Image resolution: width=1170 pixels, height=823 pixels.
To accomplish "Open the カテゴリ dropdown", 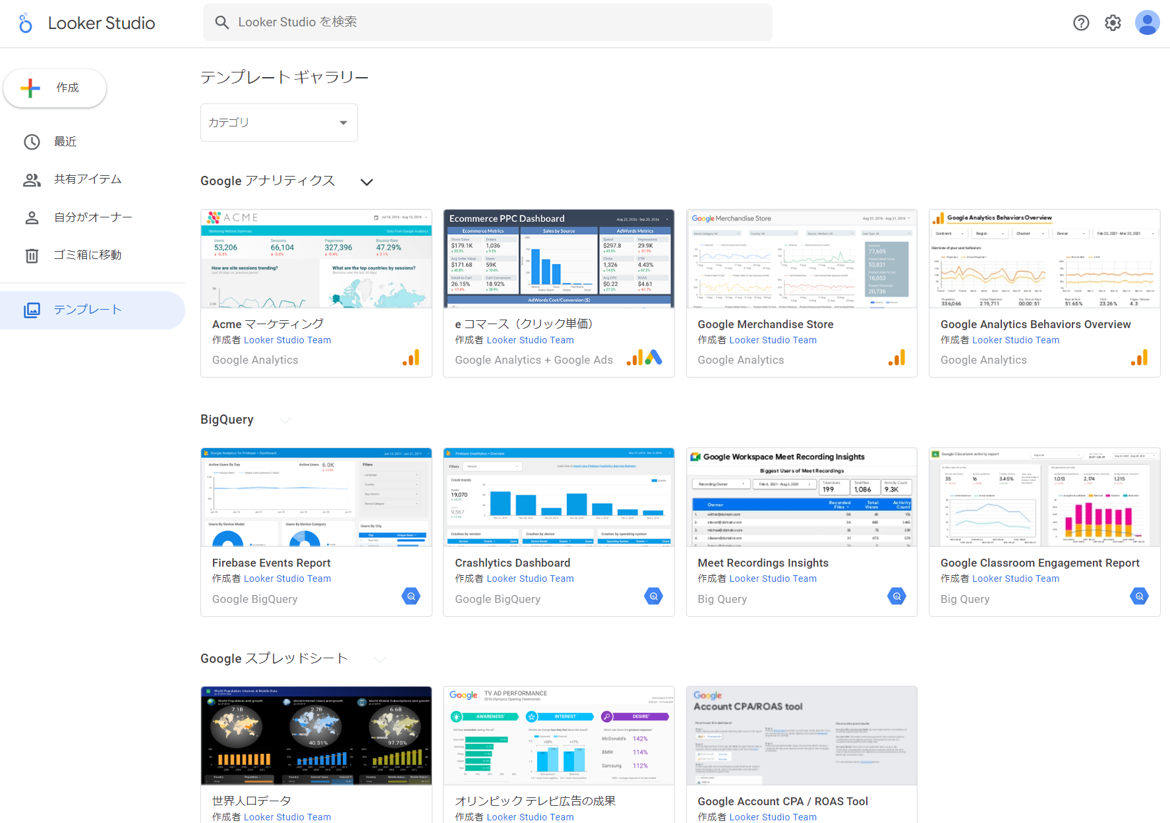I will pyautogui.click(x=279, y=123).
